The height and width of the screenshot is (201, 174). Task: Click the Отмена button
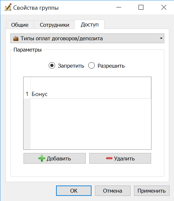coord(112,191)
